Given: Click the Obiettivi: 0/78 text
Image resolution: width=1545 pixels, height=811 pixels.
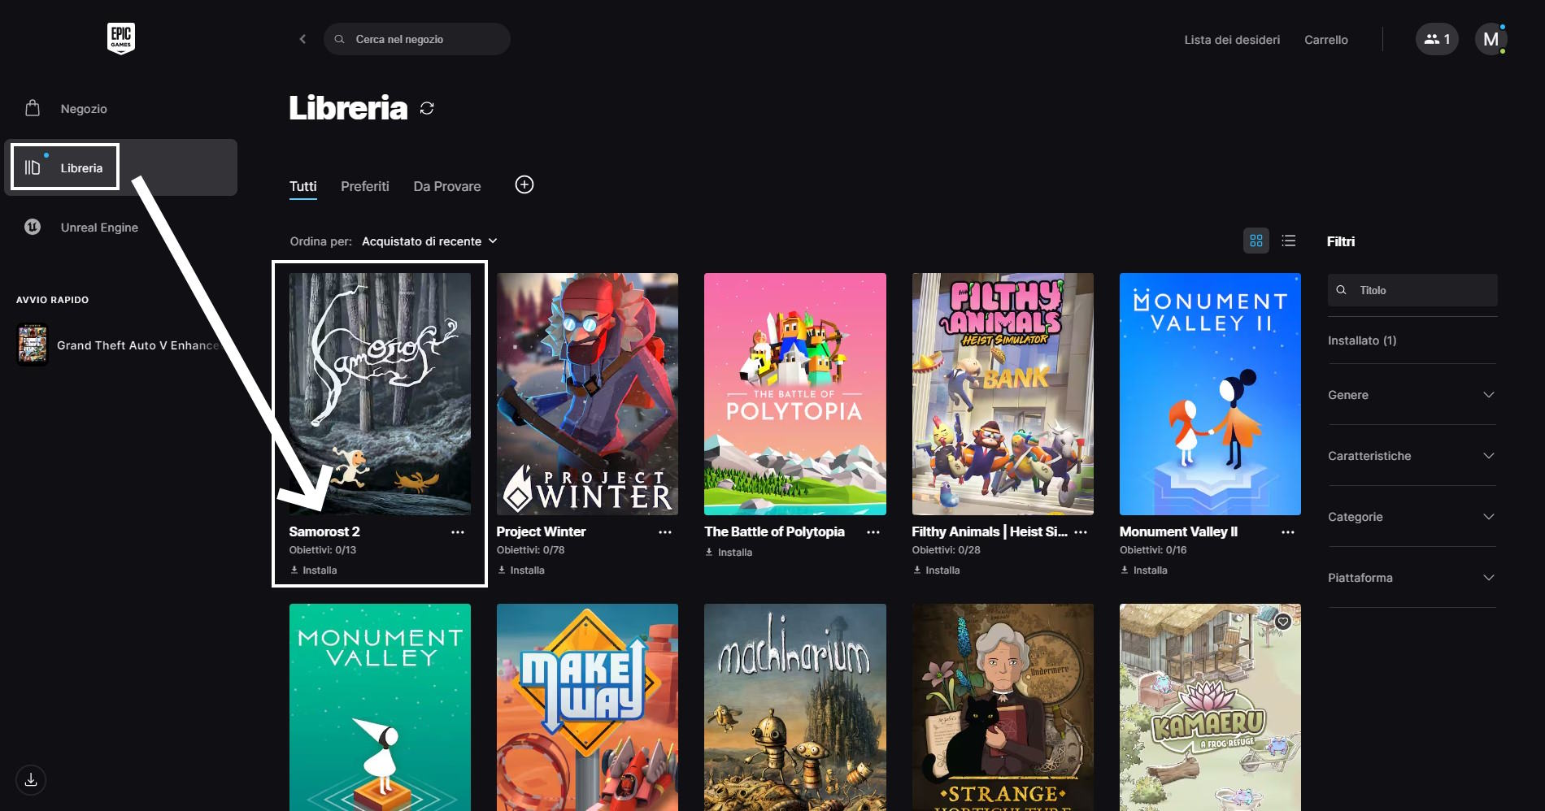Looking at the screenshot, I should click(530, 550).
